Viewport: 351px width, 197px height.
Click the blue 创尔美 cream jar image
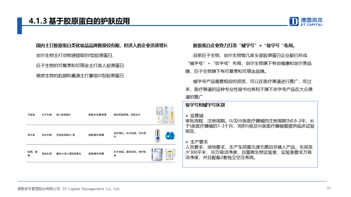pyautogui.click(x=170, y=135)
